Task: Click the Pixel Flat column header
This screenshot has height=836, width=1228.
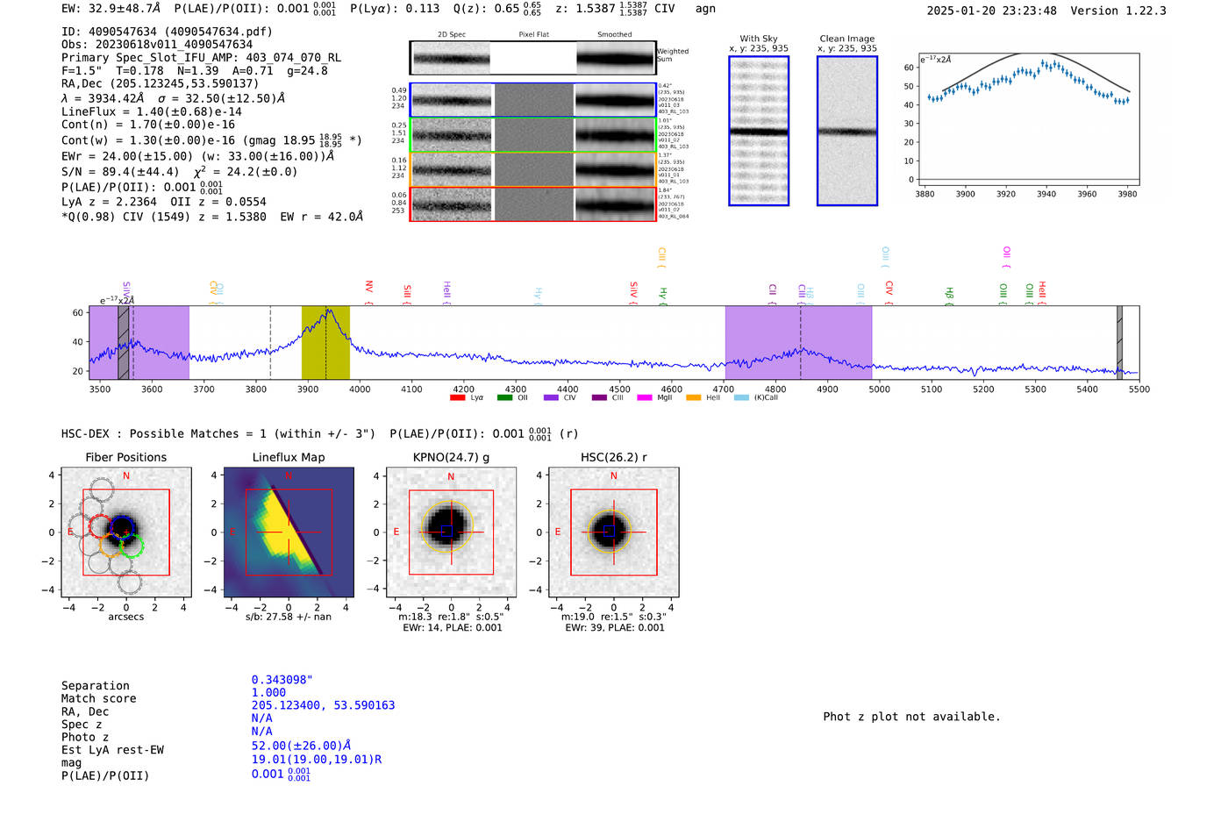Action: [x=533, y=35]
